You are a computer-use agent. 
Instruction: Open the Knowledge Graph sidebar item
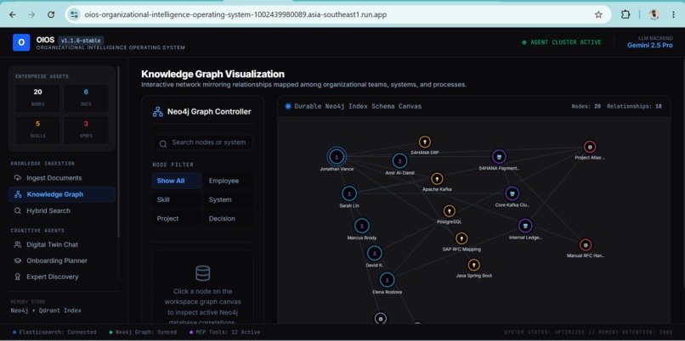point(61,194)
